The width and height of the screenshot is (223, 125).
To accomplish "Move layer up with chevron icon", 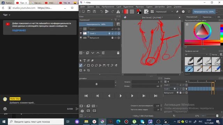I will point(98,53).
